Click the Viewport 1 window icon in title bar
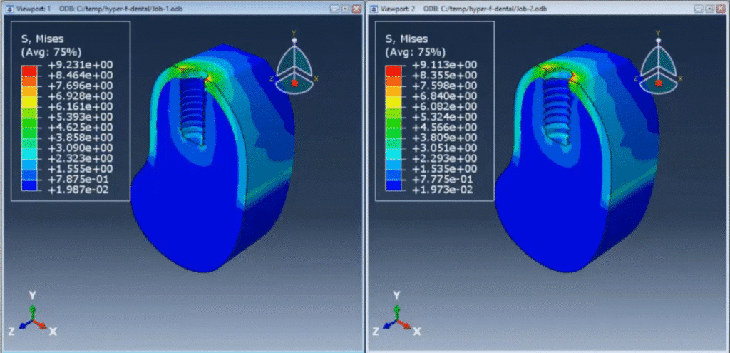The image size is (730, 353). [9, 9]
